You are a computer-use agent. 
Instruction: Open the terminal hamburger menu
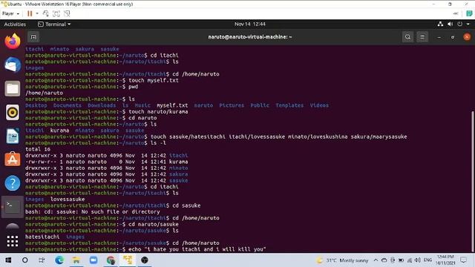pos(422,37)
